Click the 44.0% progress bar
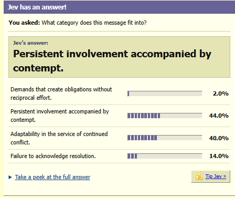235x198 pixels. click(165, 116)
